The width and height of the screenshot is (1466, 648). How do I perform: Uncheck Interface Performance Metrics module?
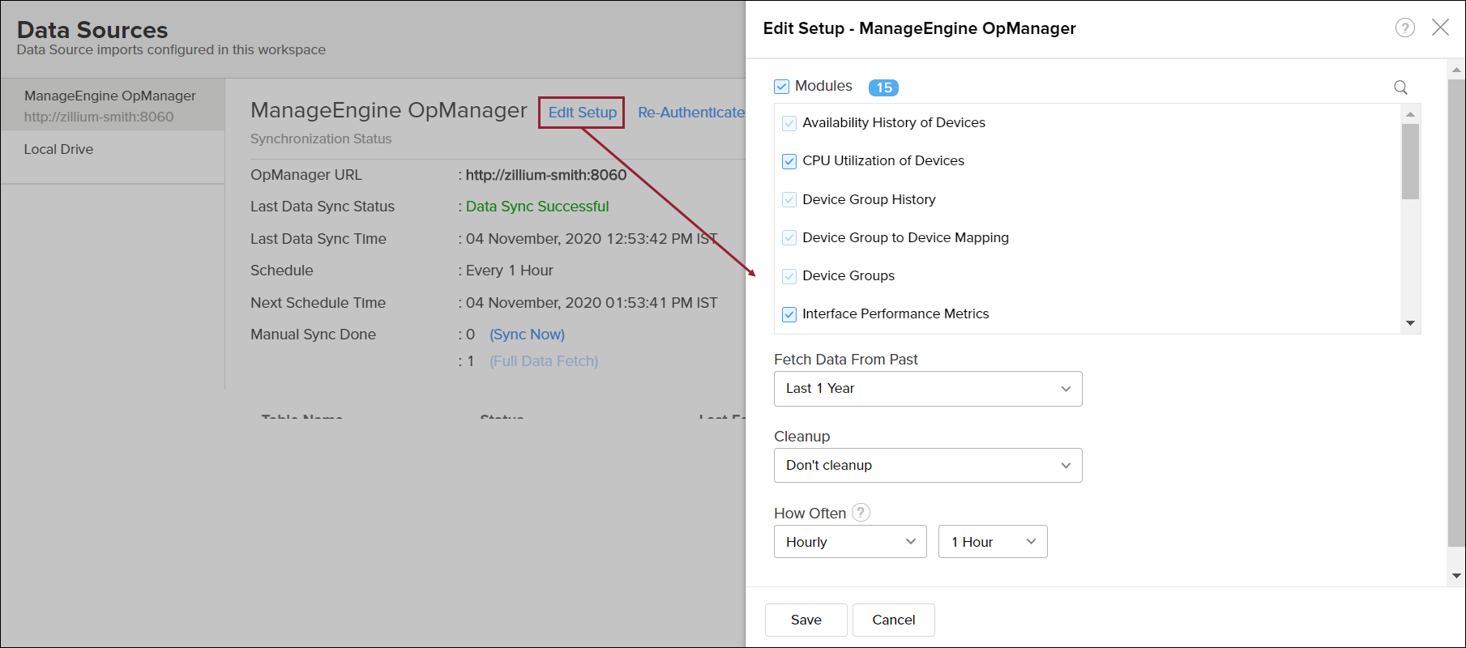coord(789,314)
